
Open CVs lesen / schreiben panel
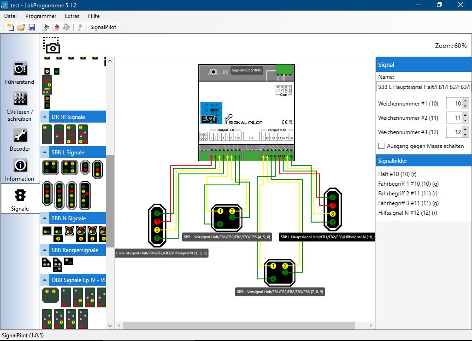click(x=19, y=106)
